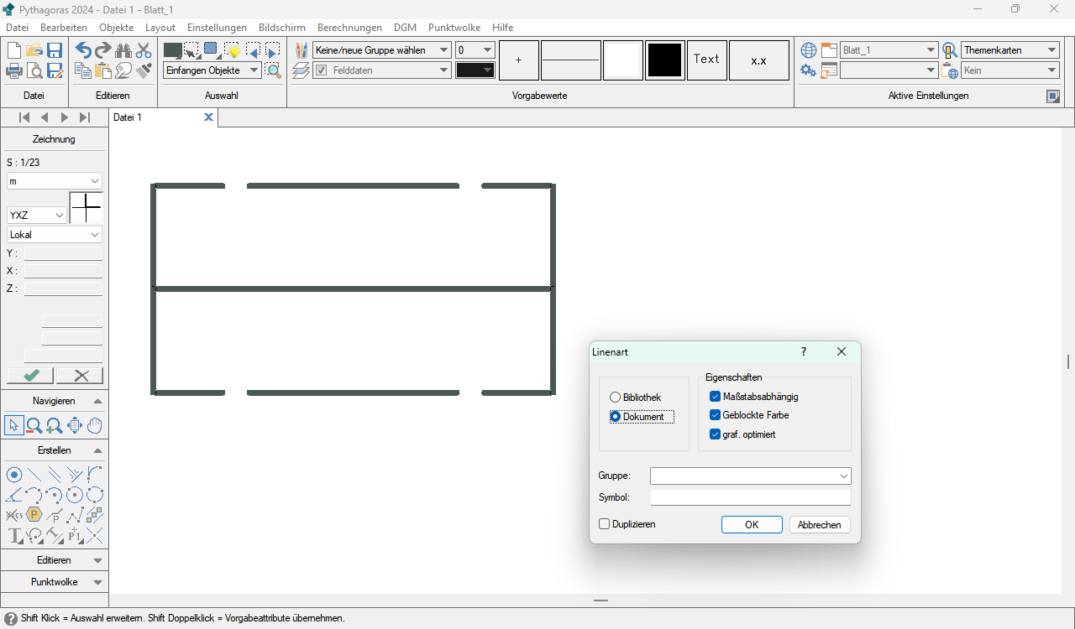This screenshot has width=1075, height=629.
Task: Click the new document icon
Action: pyautogui.click(x=14, y=50)
